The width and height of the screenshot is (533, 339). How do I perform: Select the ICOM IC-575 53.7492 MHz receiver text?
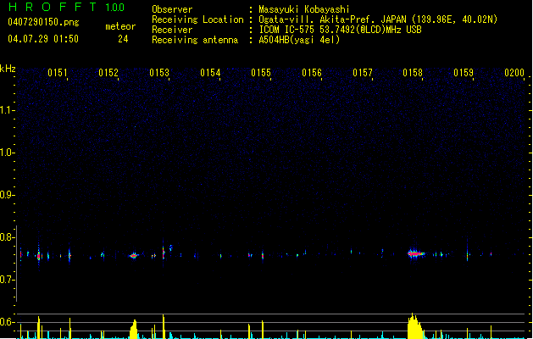[340, 30]
